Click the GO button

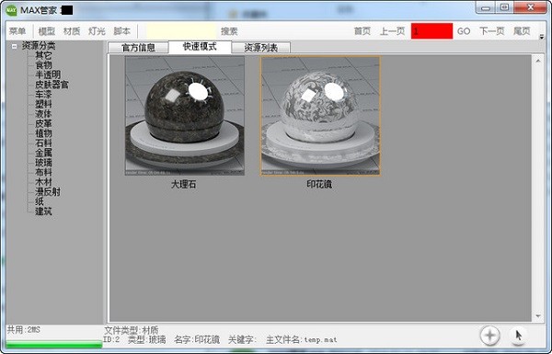[464, 31]
